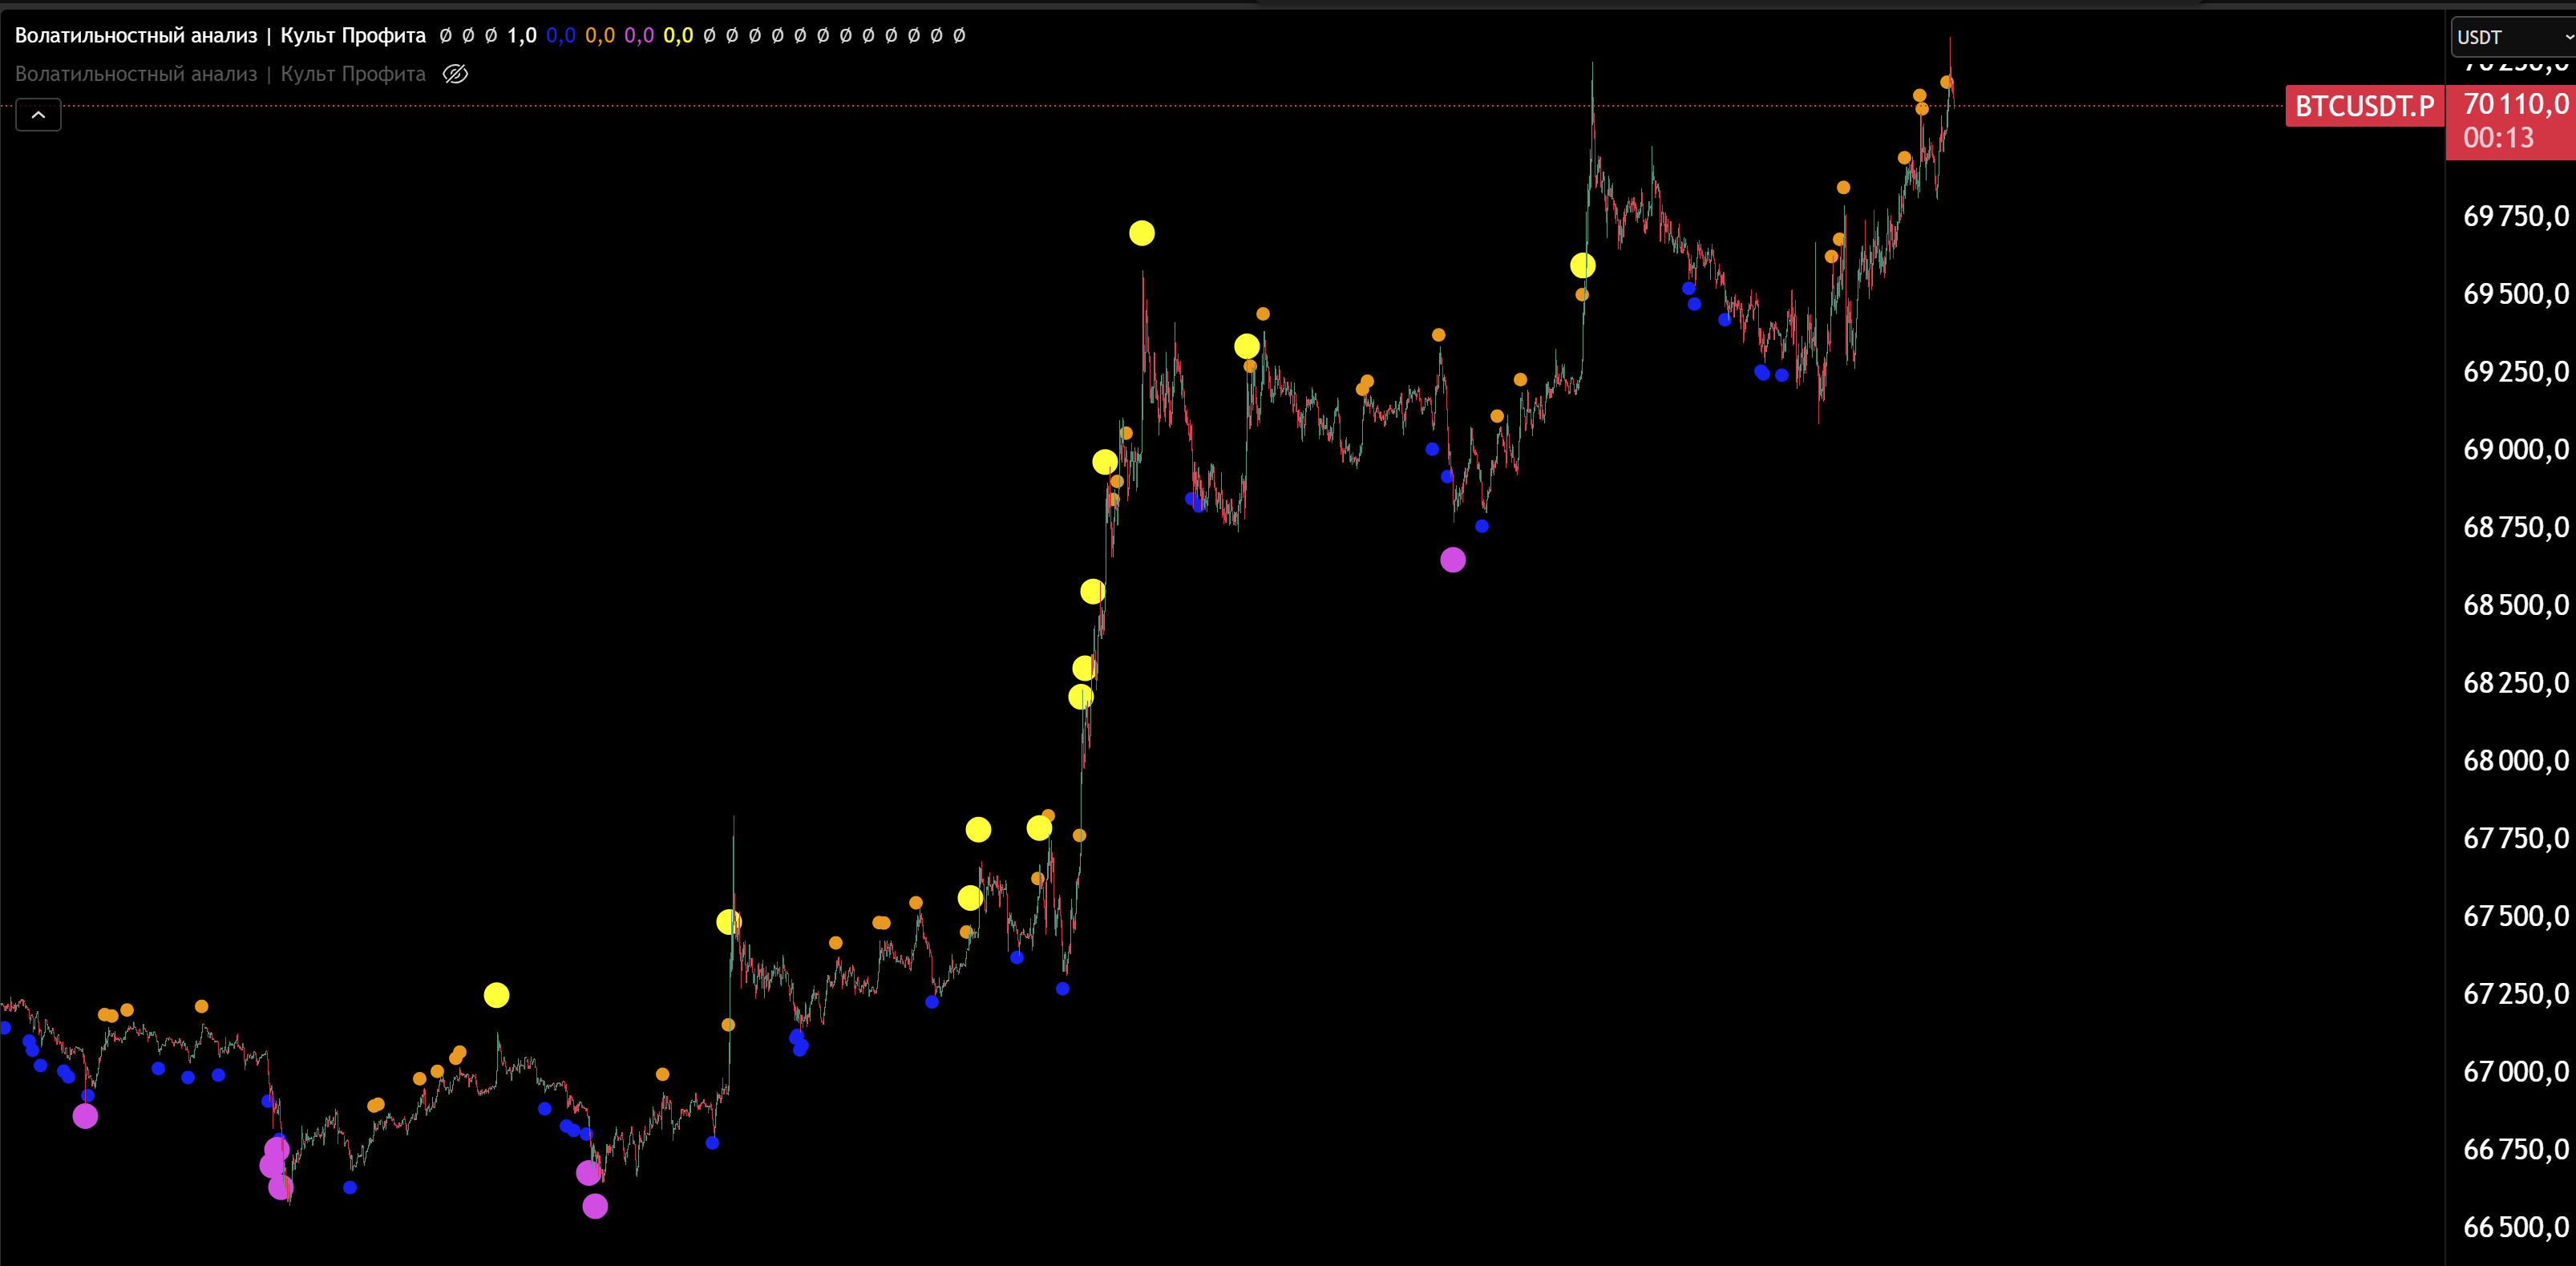Click the 00:13 bar countdown timer
This screenshot has width=2576, height=1266.
2498,138
